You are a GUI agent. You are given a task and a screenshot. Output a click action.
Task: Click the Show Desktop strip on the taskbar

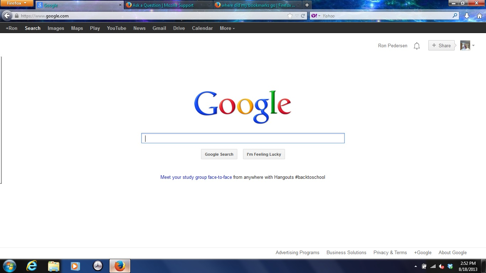pos(484,266)
